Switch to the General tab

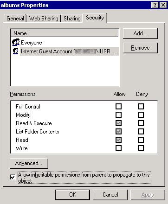tap(15, 19)
